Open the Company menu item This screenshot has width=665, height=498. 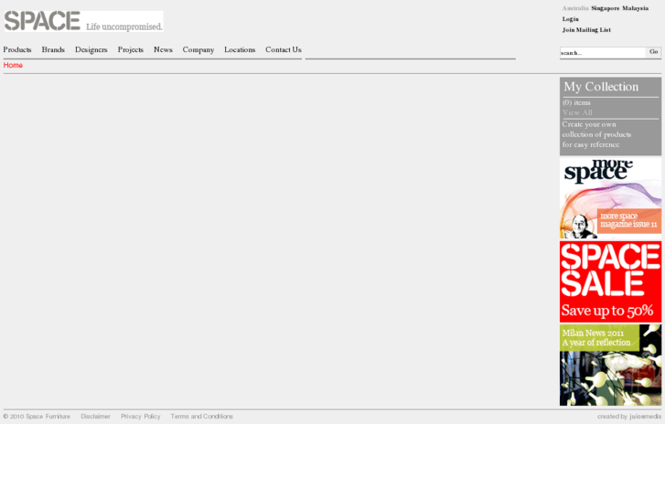(x=198, y=49)
